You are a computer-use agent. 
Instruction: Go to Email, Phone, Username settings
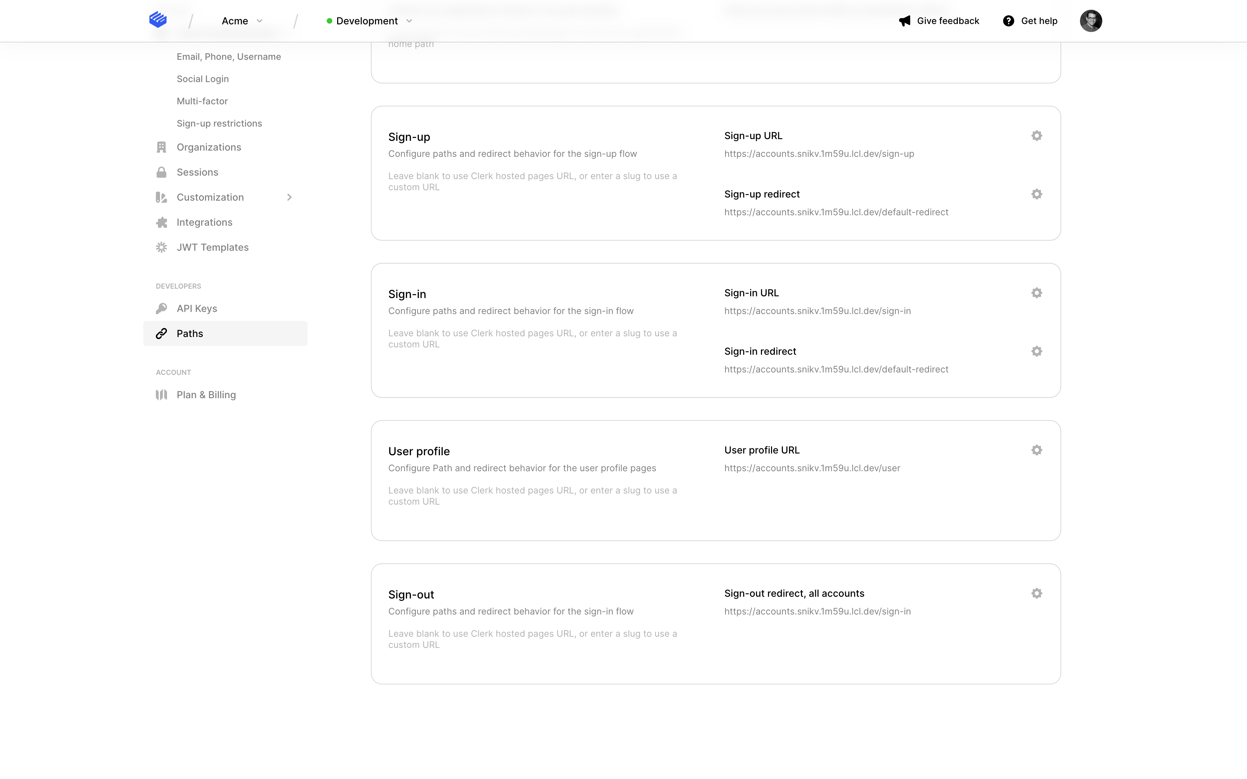pos(229,57)
